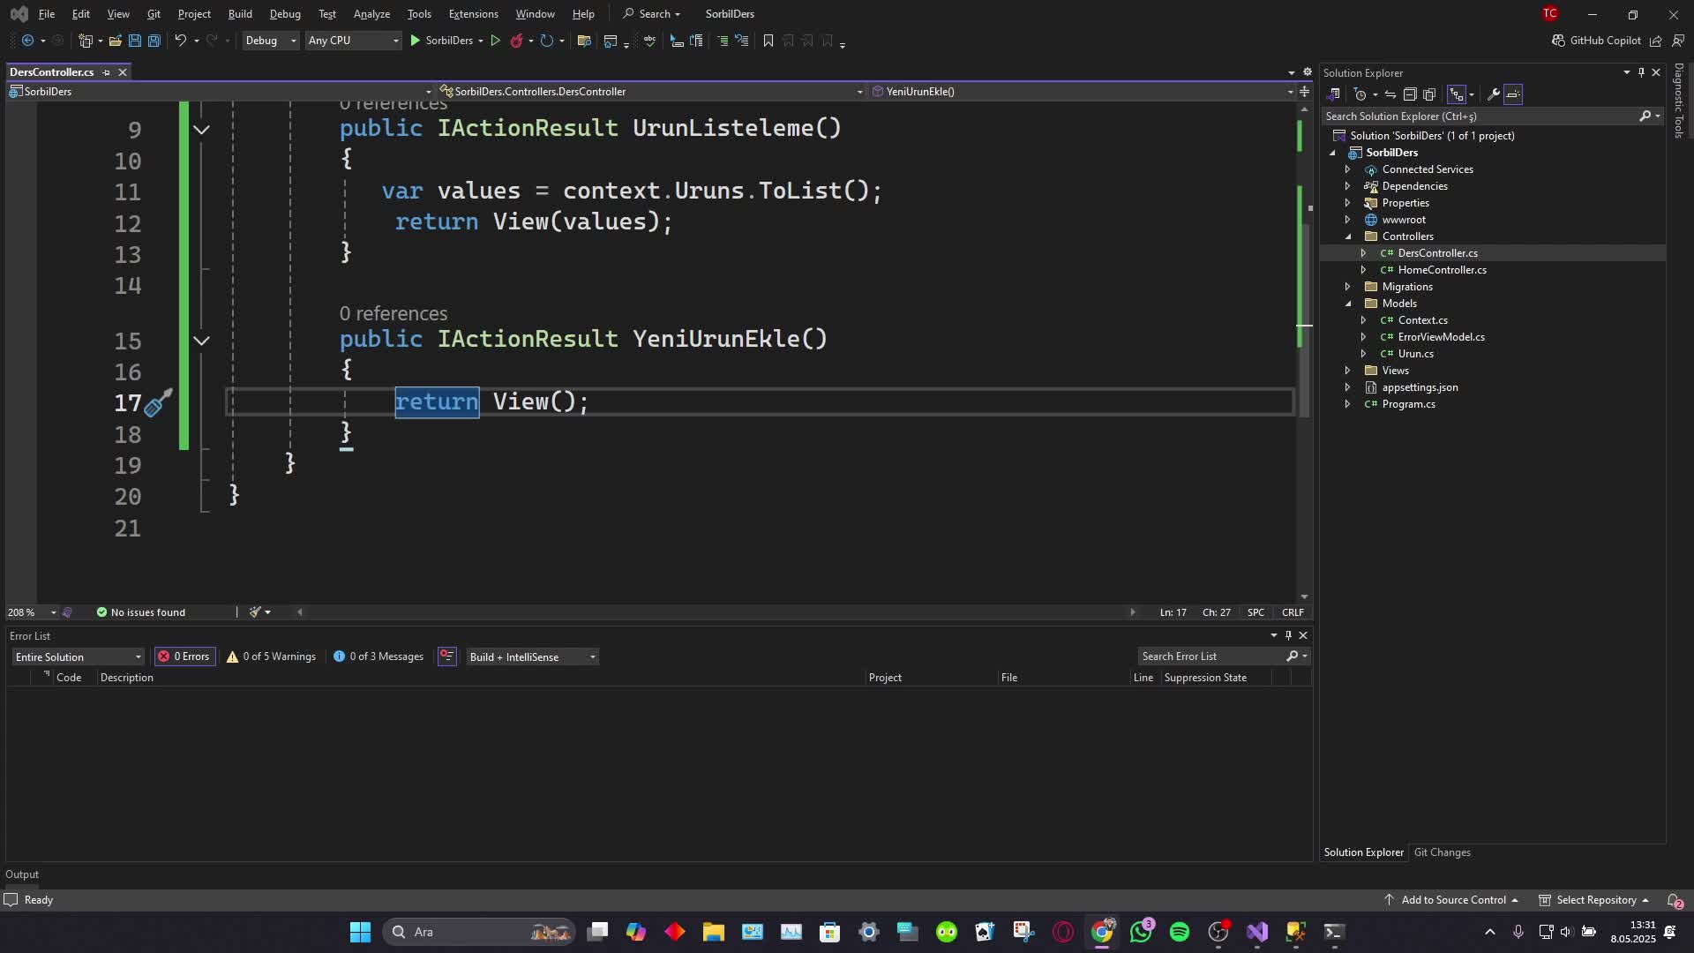The width and height of the screenshot is (1694, 953).
Task: Toggle the 0 Errors filter
Action: click(184, 657)
